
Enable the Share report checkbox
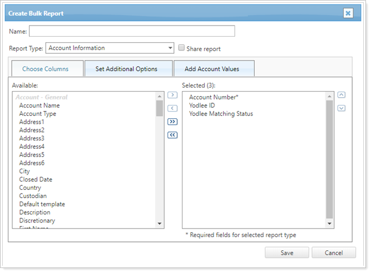(181, 48)
